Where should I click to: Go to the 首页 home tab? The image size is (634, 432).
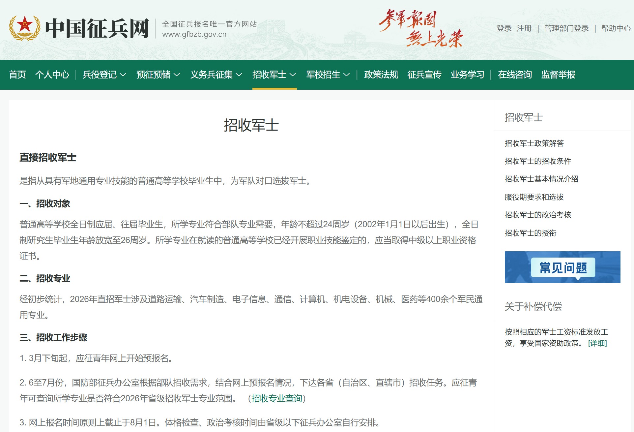tap(17, 75)
